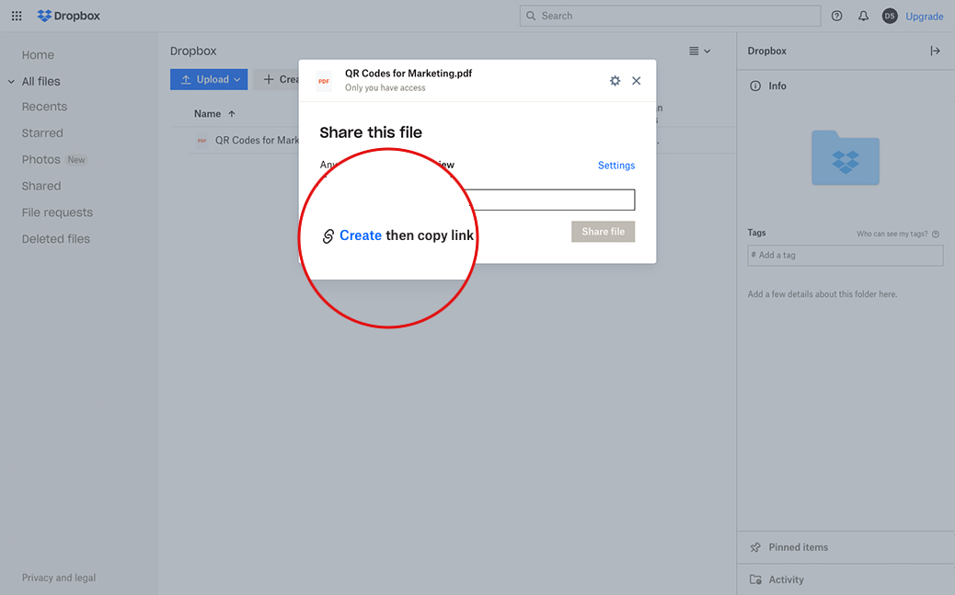Open the DS account avatar

889,16
